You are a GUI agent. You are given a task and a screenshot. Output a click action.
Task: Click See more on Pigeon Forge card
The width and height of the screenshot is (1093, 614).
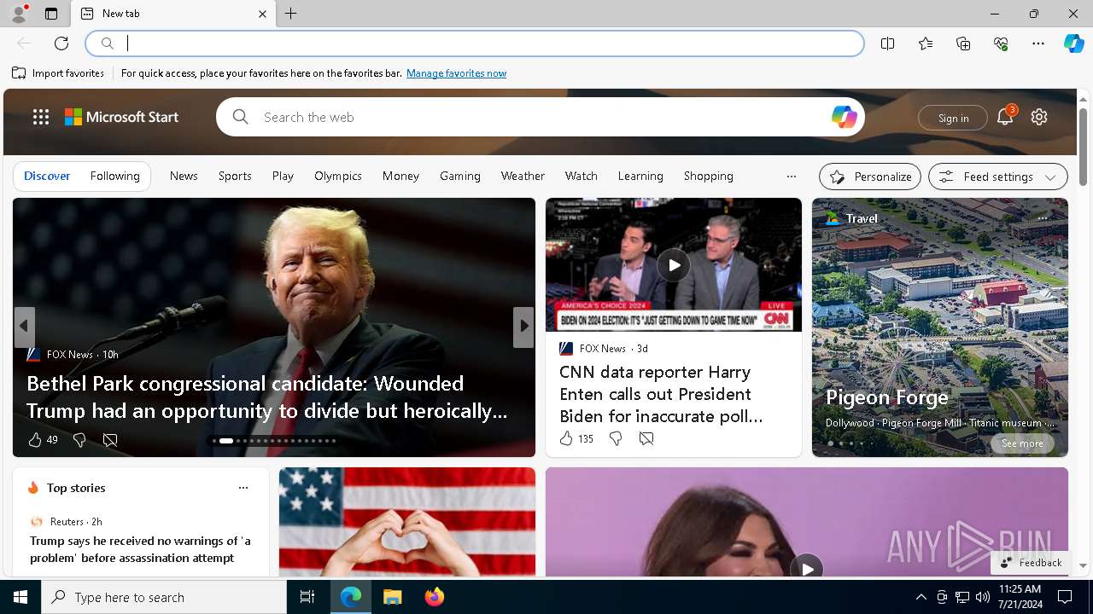tap(1022, 443)
